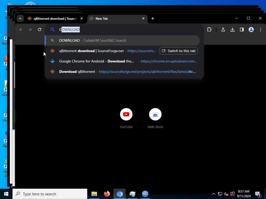
Task: Open the Web Store shortcut tile
Action: point(155,118)
